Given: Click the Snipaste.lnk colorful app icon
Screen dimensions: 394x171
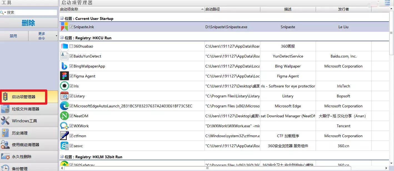Looking at the screenshot, I should pos(64,27).
